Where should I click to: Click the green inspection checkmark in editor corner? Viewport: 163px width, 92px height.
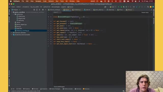[x=151, y=13]
